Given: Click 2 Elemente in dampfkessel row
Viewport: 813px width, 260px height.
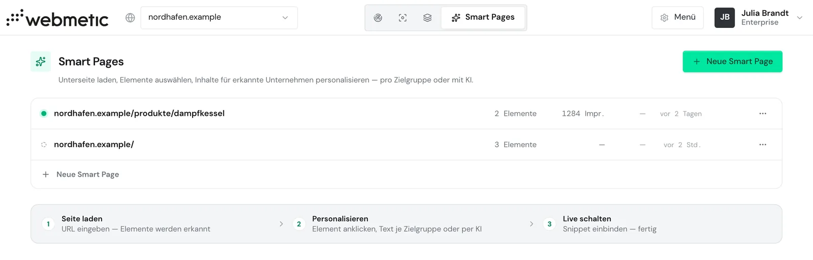Looking at the screenshot, I should click(x=515, y=114).
